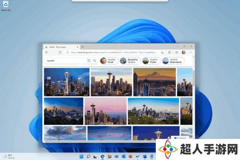Image resolution: width=240 pixels, height=160 pixels.
Task: Open the dusk skyline image in second row
Action: [64, 111]
